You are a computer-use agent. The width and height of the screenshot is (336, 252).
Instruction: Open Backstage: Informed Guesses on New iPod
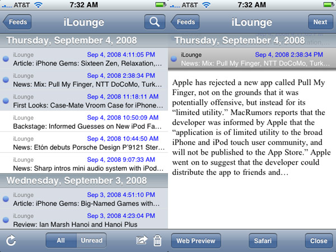click(x=84, y=122)
